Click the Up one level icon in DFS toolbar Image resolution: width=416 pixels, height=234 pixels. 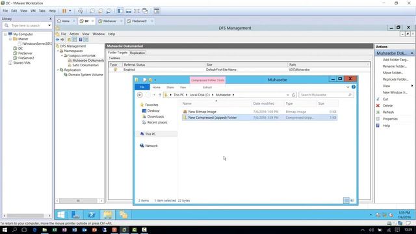69,40
